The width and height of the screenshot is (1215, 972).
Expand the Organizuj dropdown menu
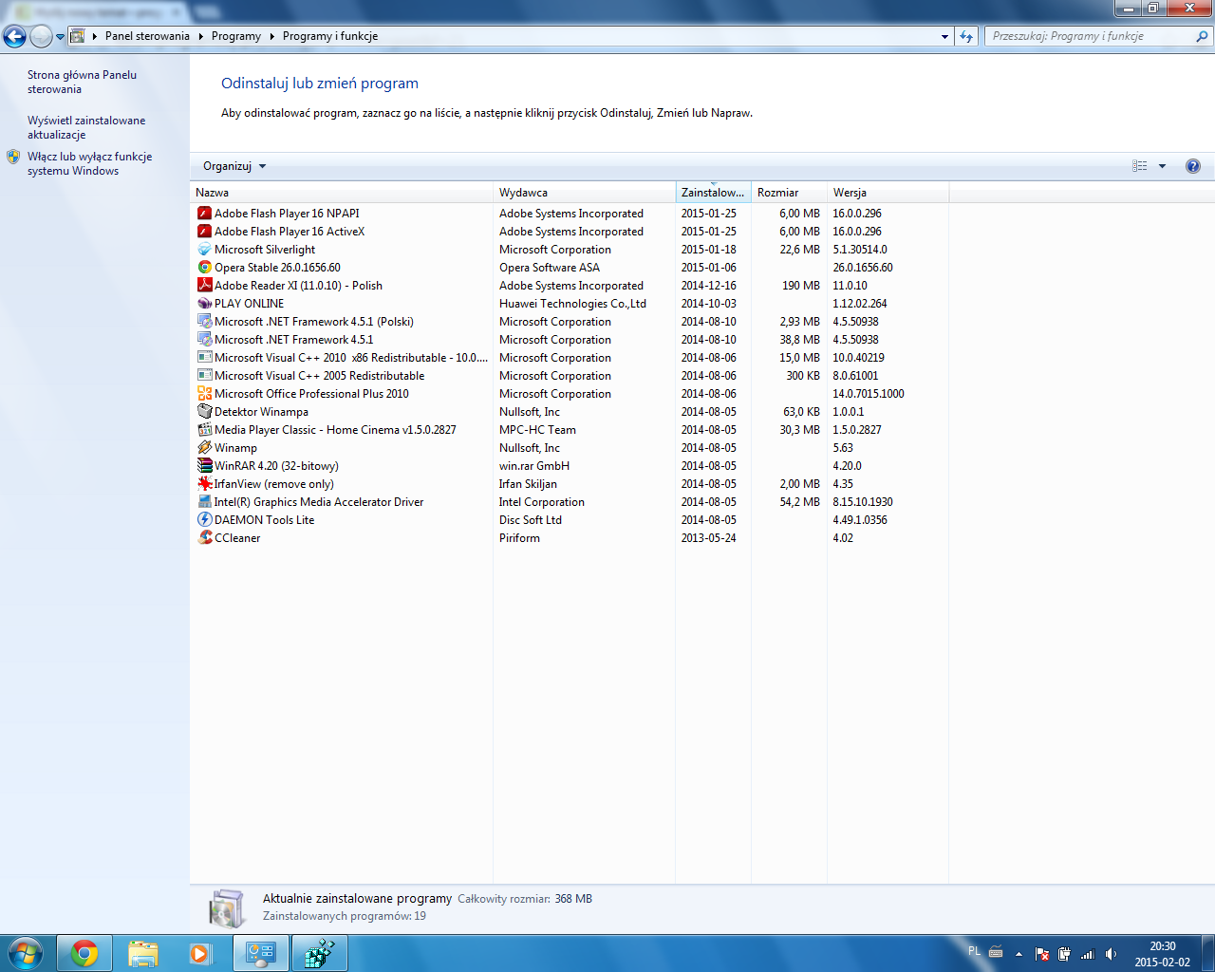(x=234, y=166)
